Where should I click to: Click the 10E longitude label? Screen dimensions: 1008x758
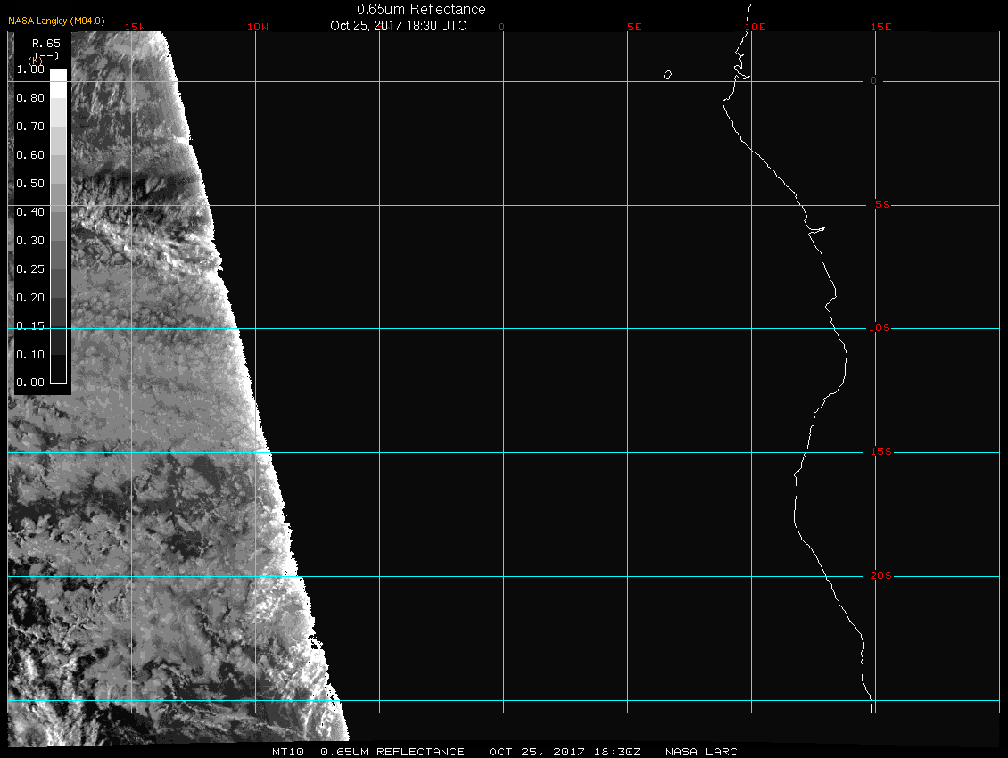point(755,27)
